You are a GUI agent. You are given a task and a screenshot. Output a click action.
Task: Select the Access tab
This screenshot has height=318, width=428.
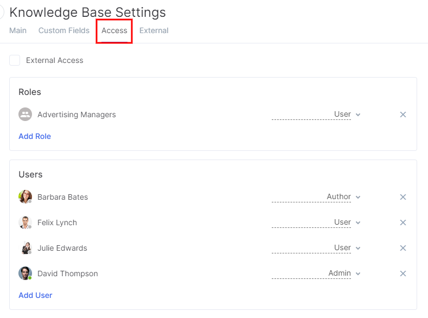[x=114, y=30]
